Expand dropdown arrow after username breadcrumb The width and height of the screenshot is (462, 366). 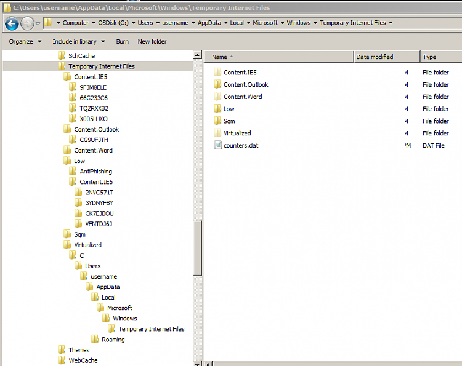point(193,23)
